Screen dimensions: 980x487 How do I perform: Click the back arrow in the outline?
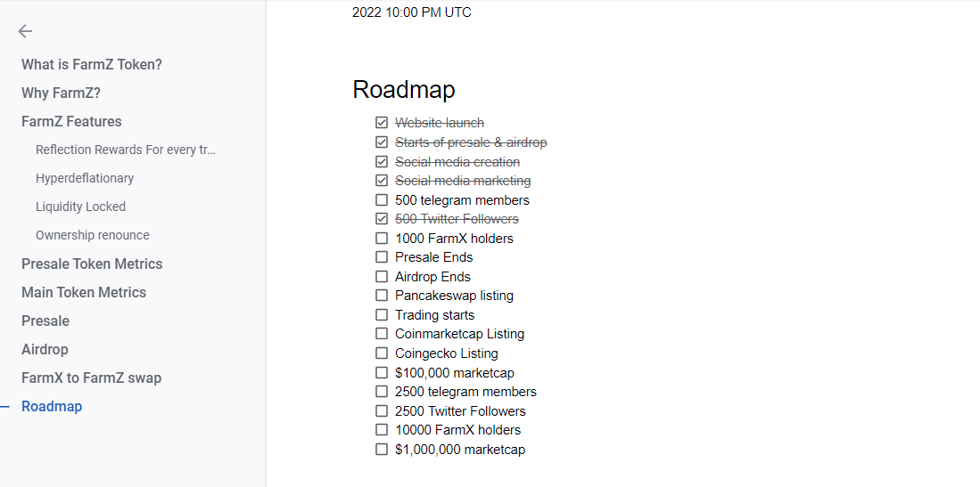pos(25,30)
